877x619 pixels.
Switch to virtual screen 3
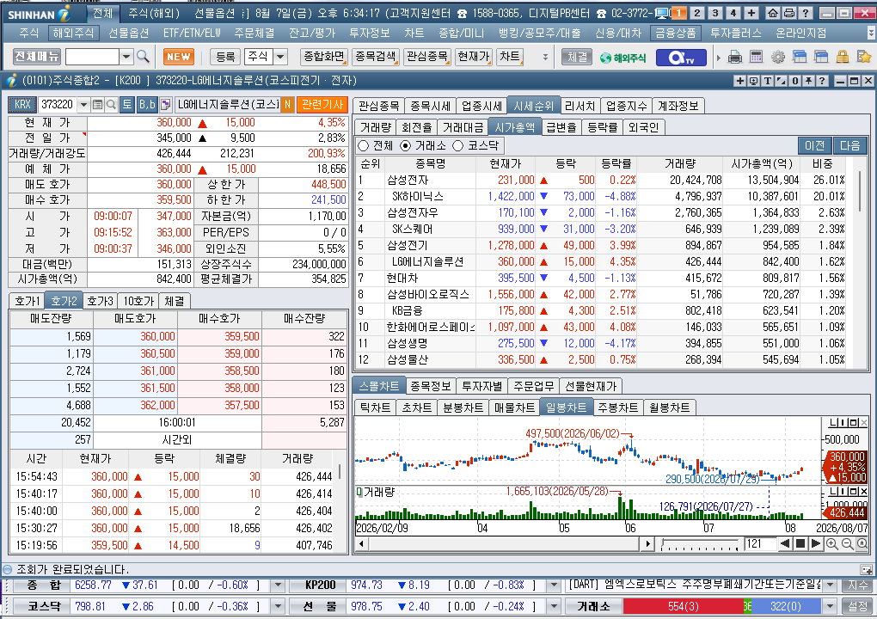tap(714, 13)
